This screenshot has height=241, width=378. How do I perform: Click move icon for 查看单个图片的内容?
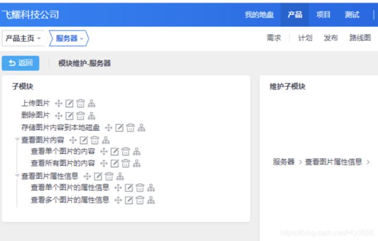click(104, 152)
